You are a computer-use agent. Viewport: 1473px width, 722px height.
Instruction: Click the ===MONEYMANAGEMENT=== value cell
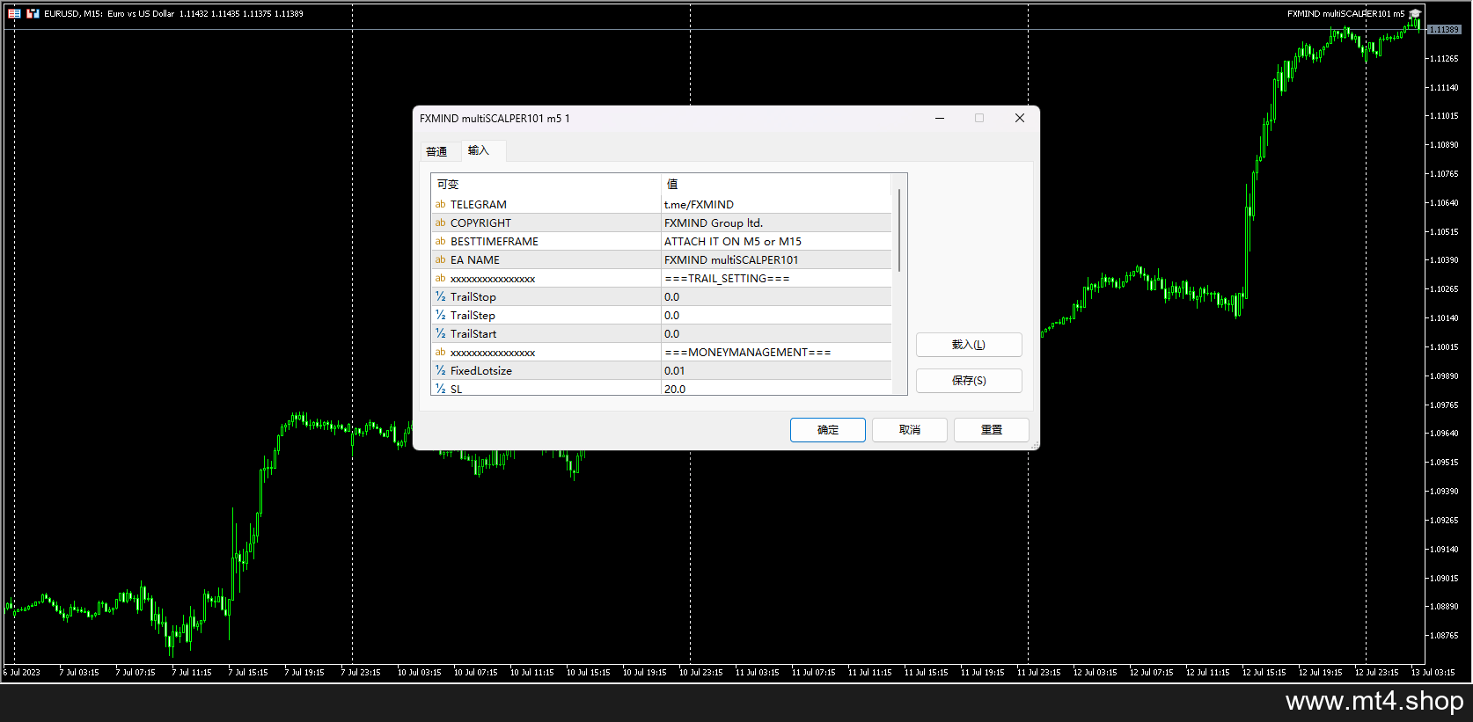point(776,352)
